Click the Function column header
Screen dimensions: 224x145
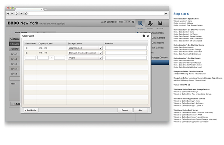click(x=109, y=43)
